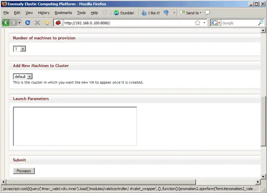The width and height of the screenshot is (267, 193).
Task: Open the default cluster dropdown
Action: [23, 77]
